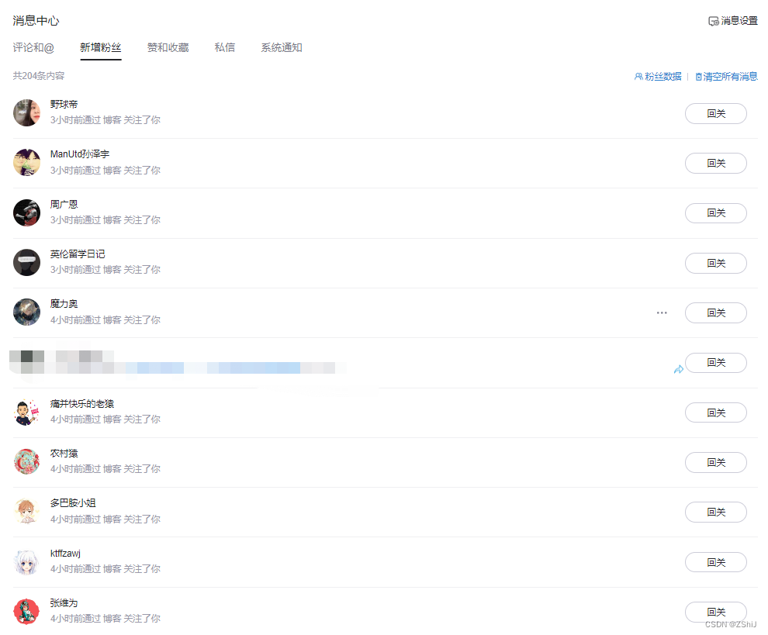768x635 pixels.
Task: Click username ktffzawj
Action: pyautogui.click(x=65, y=554)
